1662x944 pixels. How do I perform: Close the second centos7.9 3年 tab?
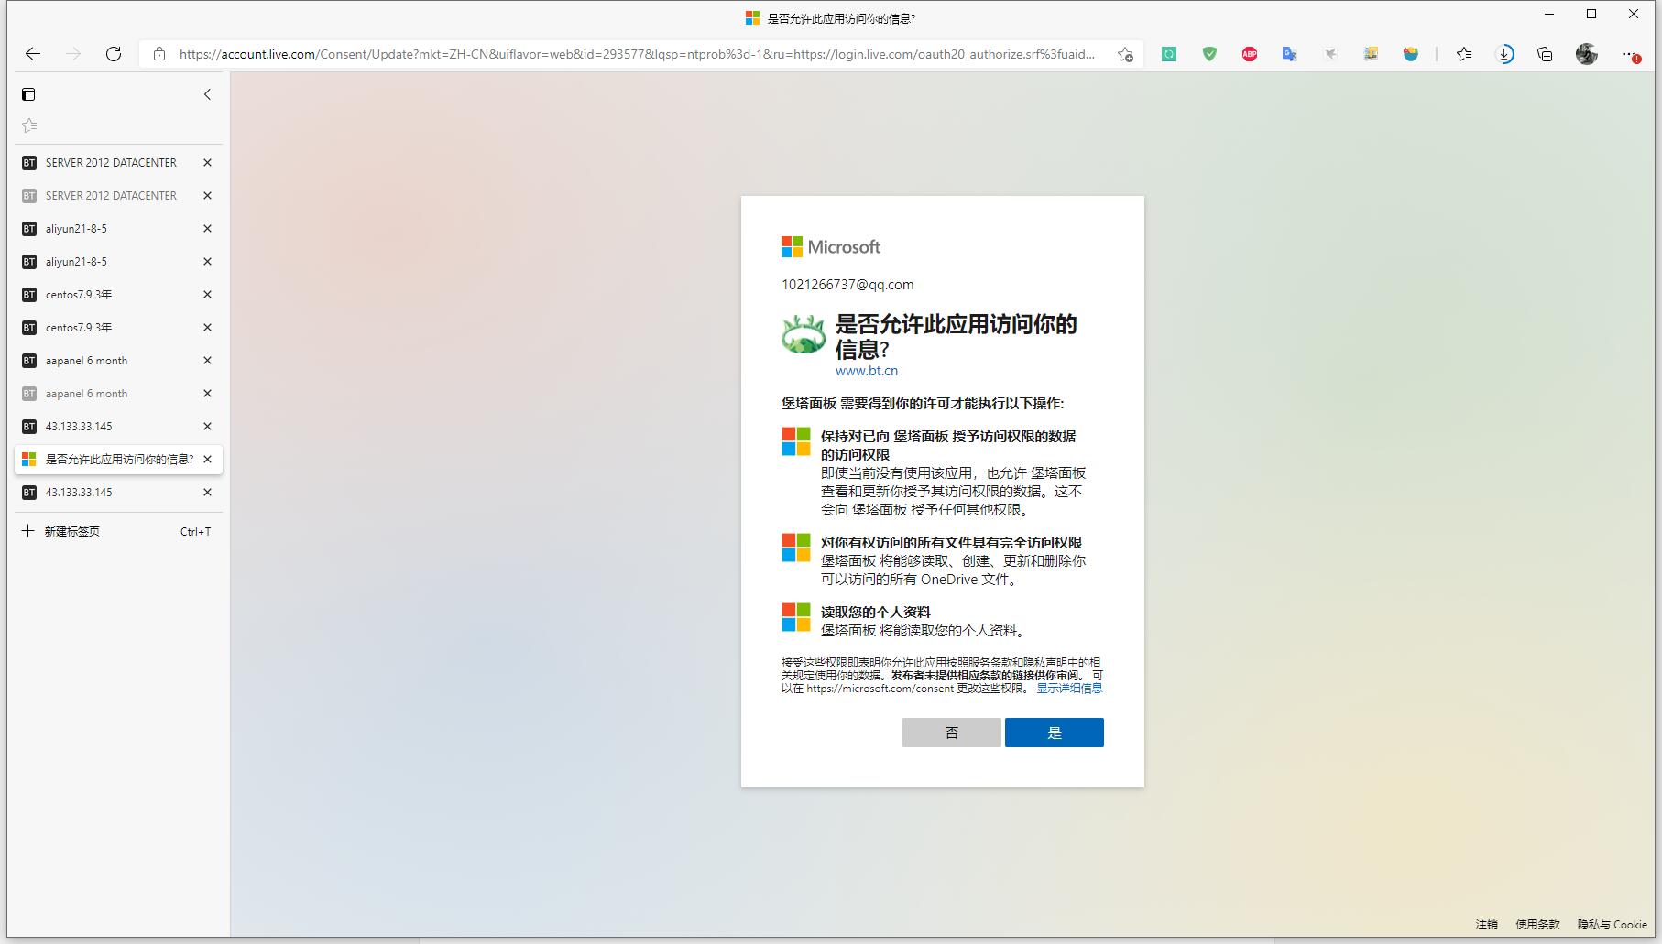pos(207,327)
